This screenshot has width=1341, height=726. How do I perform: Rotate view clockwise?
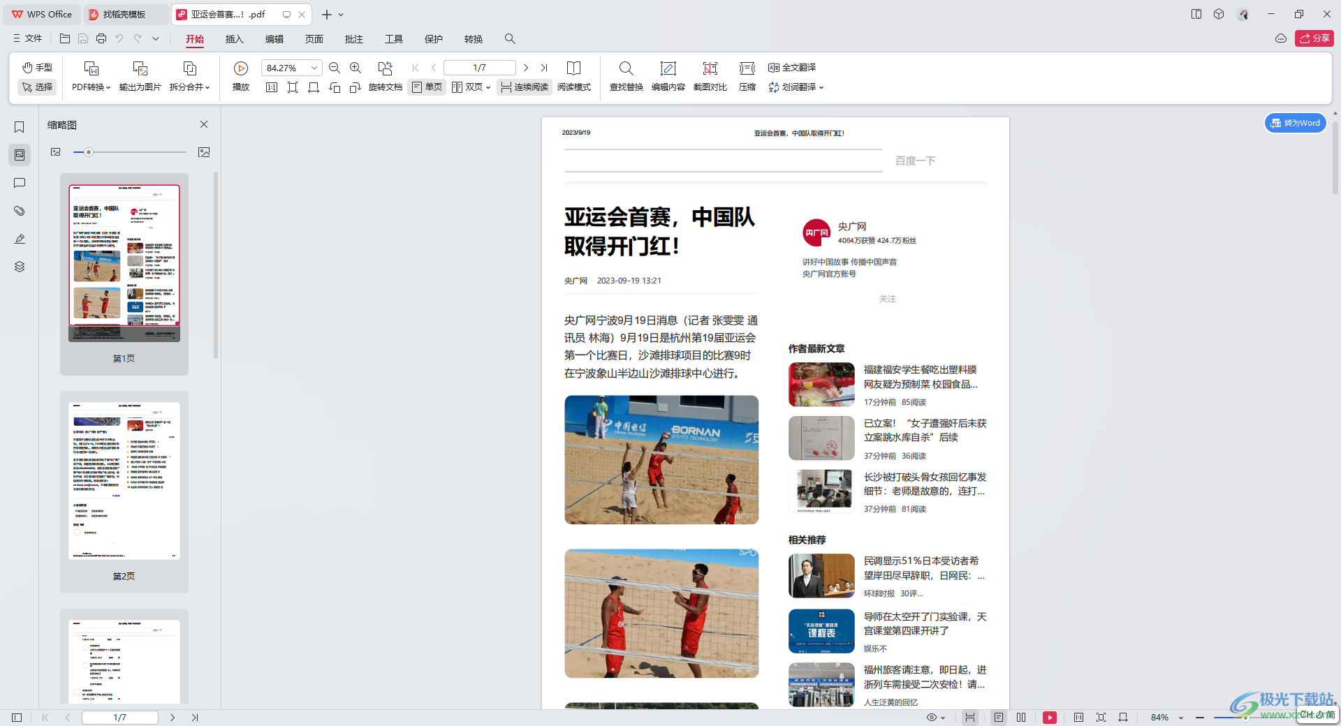(x=356, y=87)
